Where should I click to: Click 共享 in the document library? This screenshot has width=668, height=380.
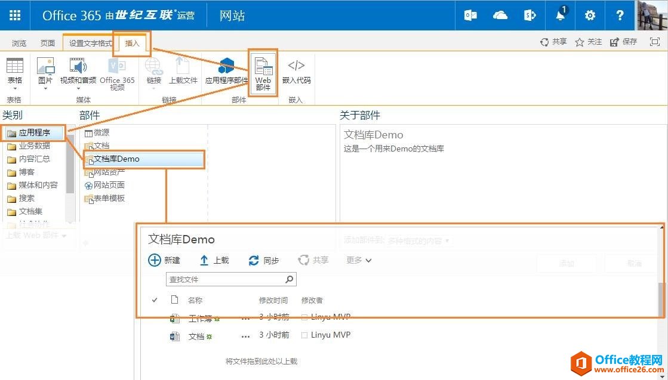313,260
